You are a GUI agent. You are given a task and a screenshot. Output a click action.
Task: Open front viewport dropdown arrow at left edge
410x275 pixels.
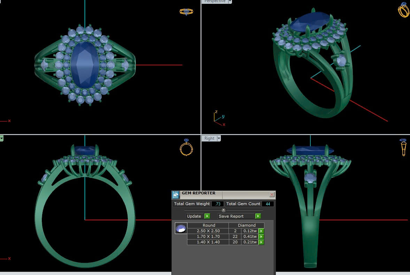point(1,138)
